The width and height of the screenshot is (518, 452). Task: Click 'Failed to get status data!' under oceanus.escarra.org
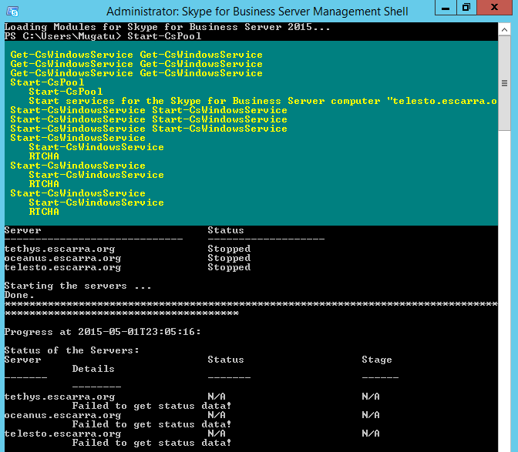(x=152, y=424)
